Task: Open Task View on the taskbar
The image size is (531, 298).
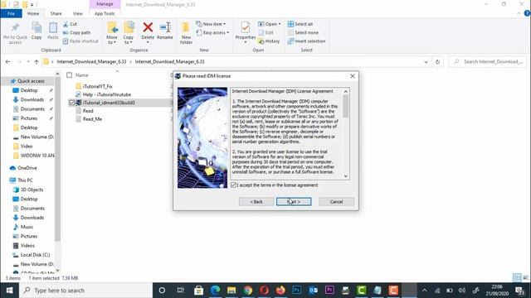Action: pyautogui.click(x=181, y=291)
